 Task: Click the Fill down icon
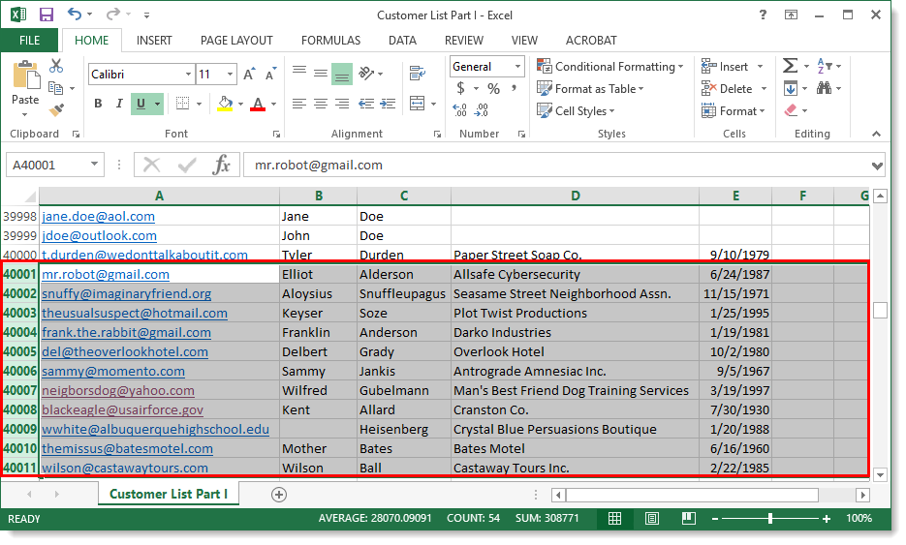791,88
